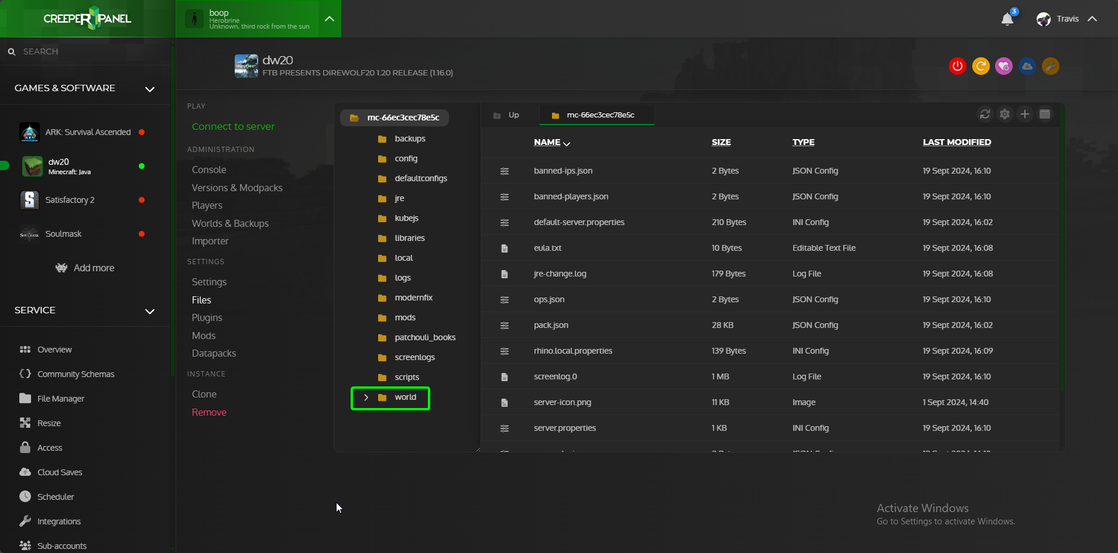
Task: Sort files by Size column
Action: coord(721,143)
